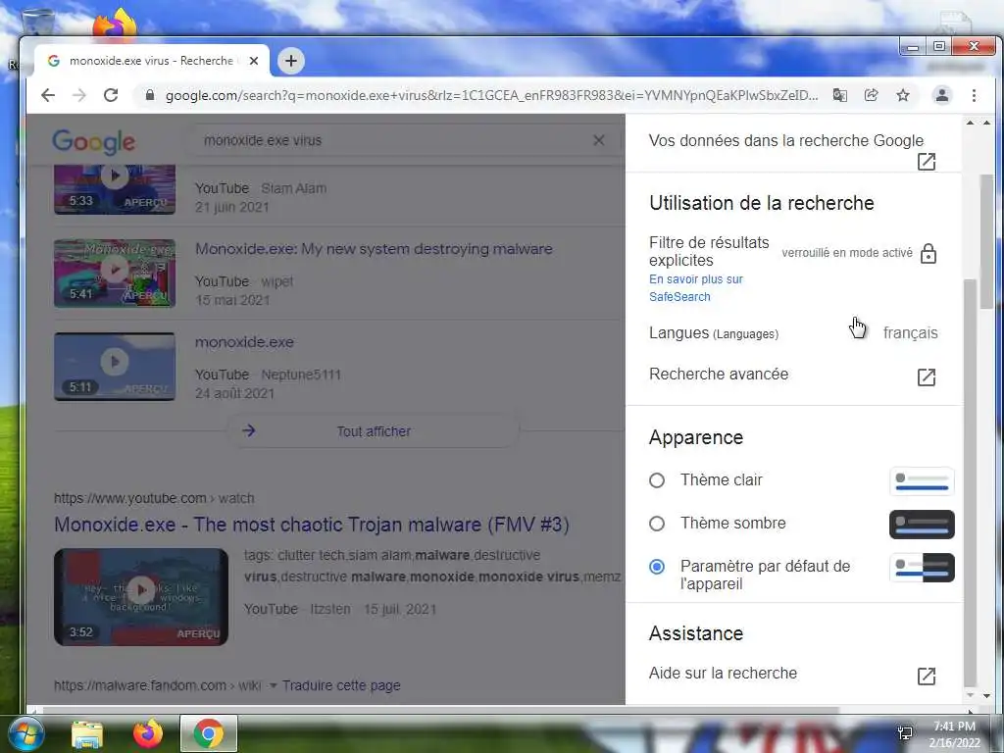Click the Utilisation de la recherche heading
Screen dimensions: 1004x753
coord(761,203)
